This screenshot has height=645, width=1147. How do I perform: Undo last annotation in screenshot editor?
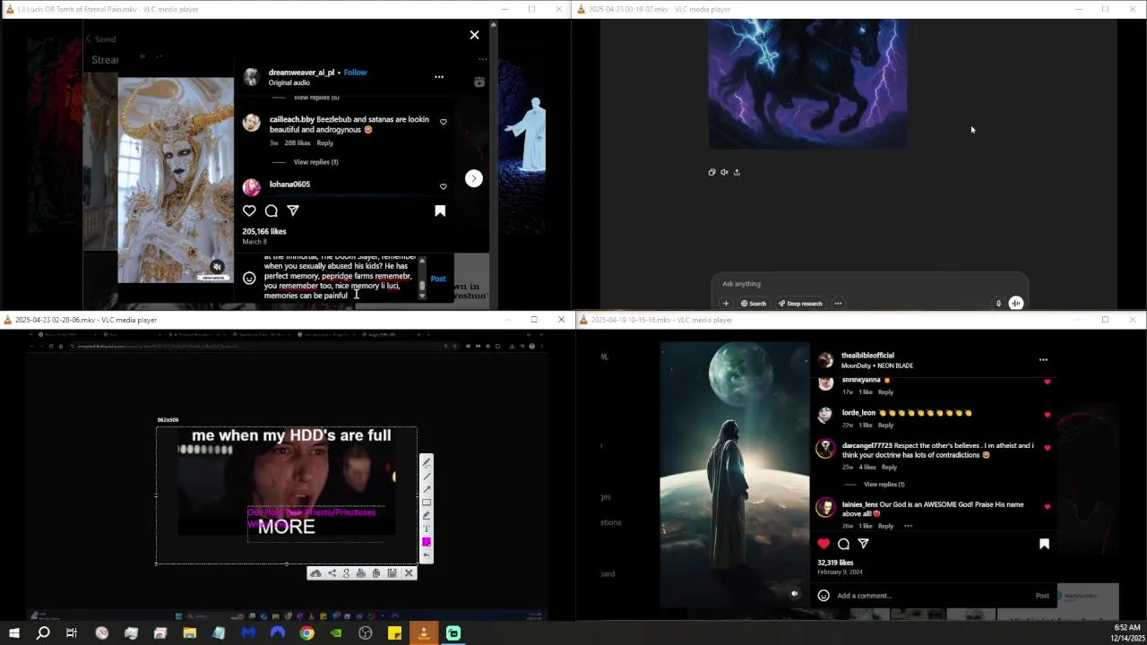pos(427,555)
